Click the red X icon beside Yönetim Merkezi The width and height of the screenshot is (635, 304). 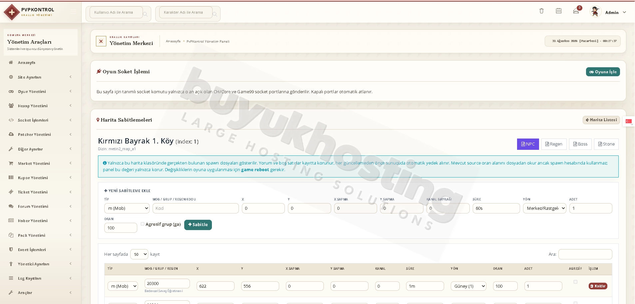pos(101,41)
